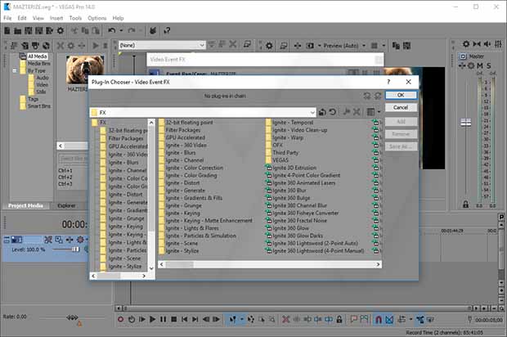Click OK in Plug-In Chooser
Viewport: 507px width, 337px height.
[x=401, y=95]
